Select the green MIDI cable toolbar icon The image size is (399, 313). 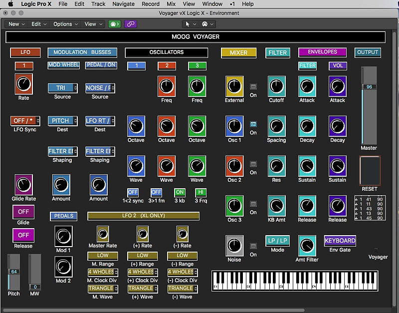[x=114, y=23]
